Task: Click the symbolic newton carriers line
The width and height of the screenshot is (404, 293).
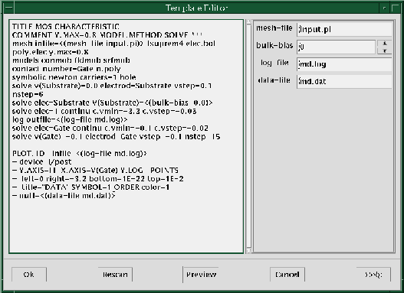Action: tap(74, 77)
